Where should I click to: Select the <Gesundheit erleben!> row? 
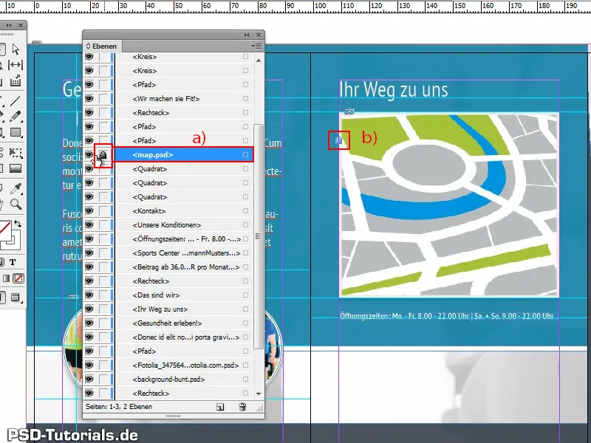click(x=183, y=323)
